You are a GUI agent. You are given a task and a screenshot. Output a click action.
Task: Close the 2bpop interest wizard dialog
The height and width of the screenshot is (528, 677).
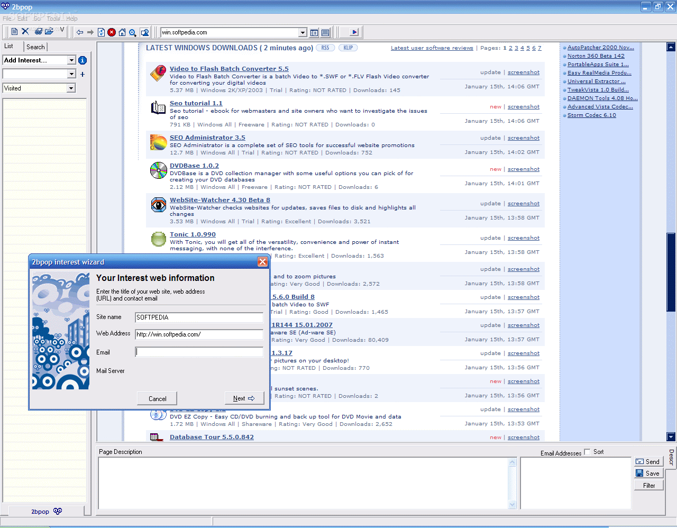[262, 262]
